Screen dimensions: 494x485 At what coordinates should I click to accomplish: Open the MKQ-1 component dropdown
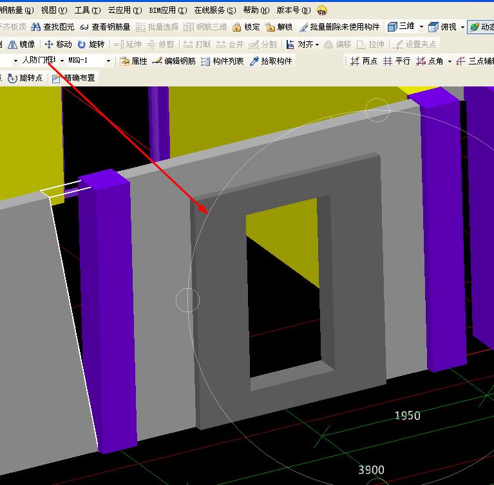(108, 61)
